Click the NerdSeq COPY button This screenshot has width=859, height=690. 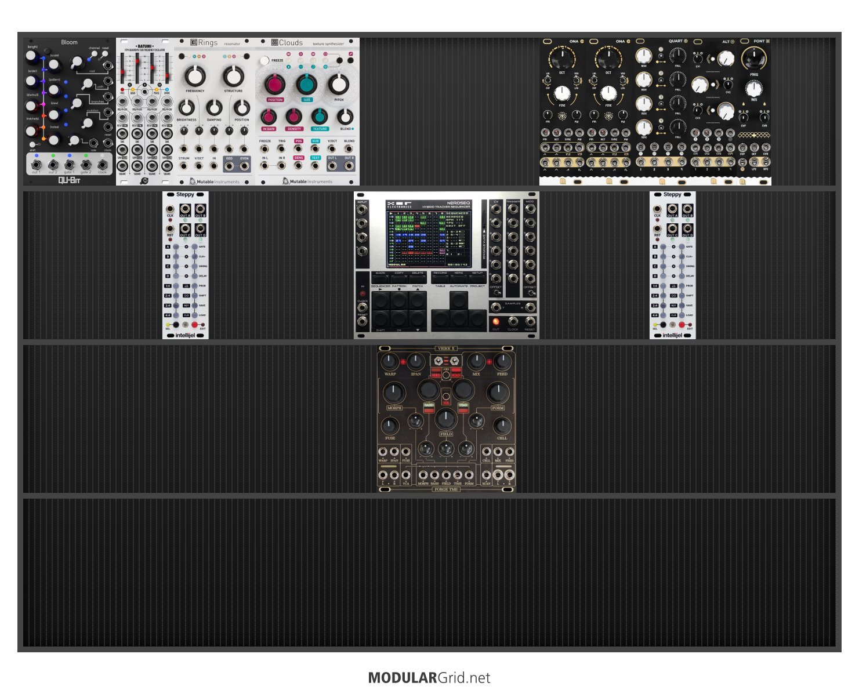coord(399,279)
